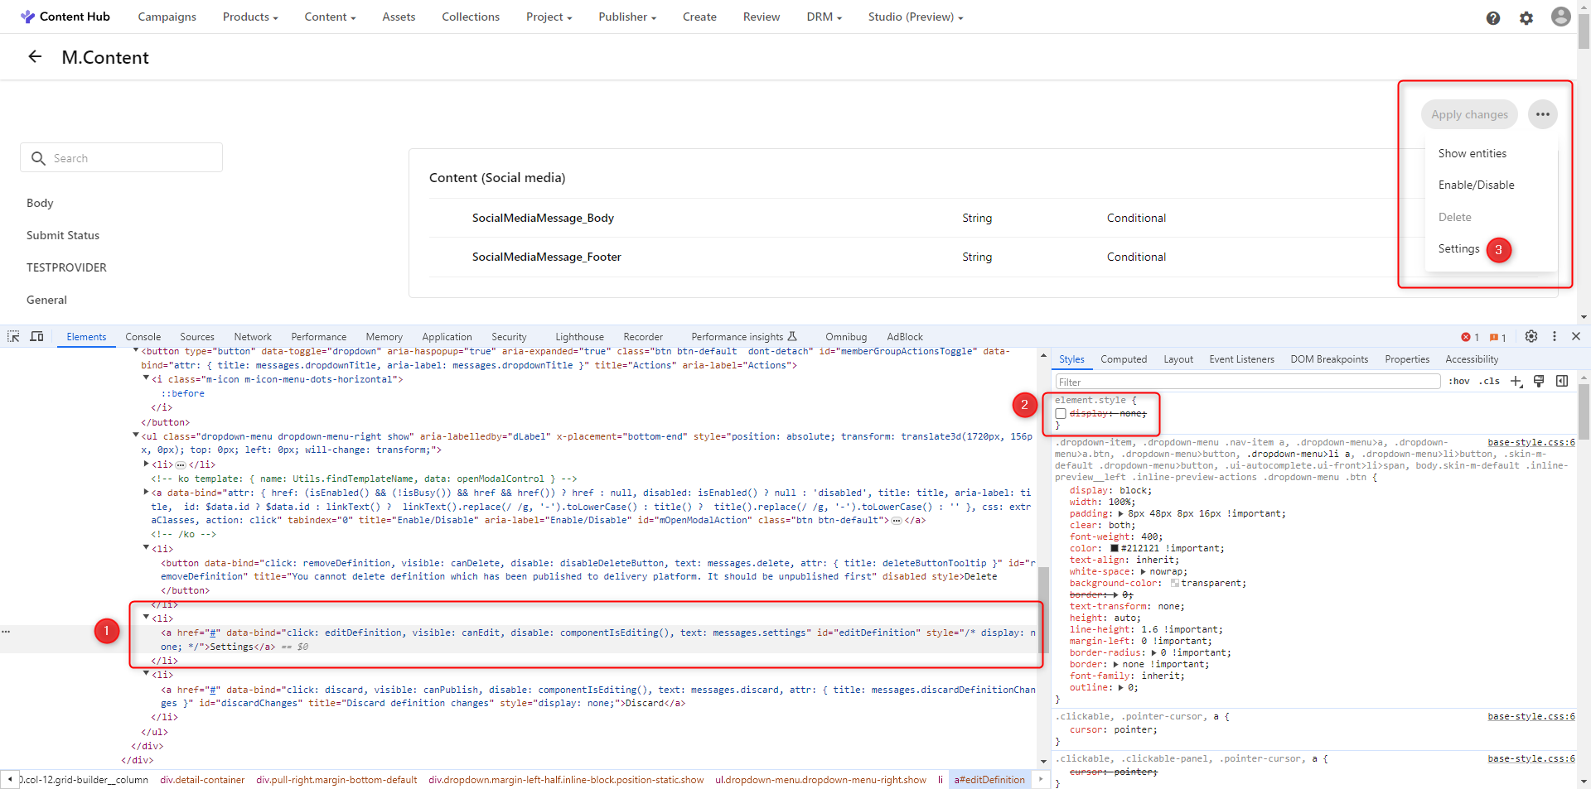Screen dimensions: 1591x789
Task: Toggle the DevTools device toolbar icon
Action: pos(36,336)
